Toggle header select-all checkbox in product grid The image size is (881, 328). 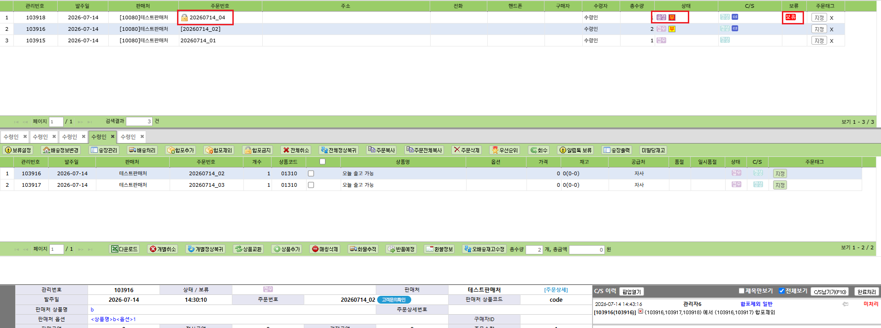click(x=322, y=161)
